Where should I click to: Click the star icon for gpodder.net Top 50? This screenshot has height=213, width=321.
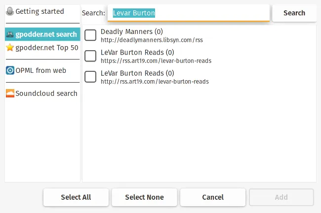[10, 48]
